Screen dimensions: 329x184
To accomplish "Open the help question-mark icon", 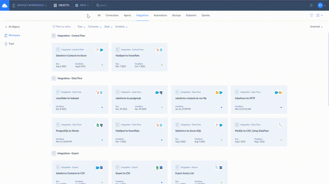I will [311, 5].
